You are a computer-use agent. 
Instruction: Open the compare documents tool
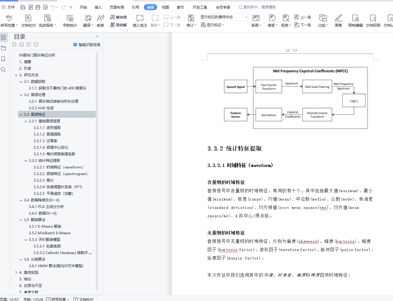pyautogui.click(x=323, y=21)
